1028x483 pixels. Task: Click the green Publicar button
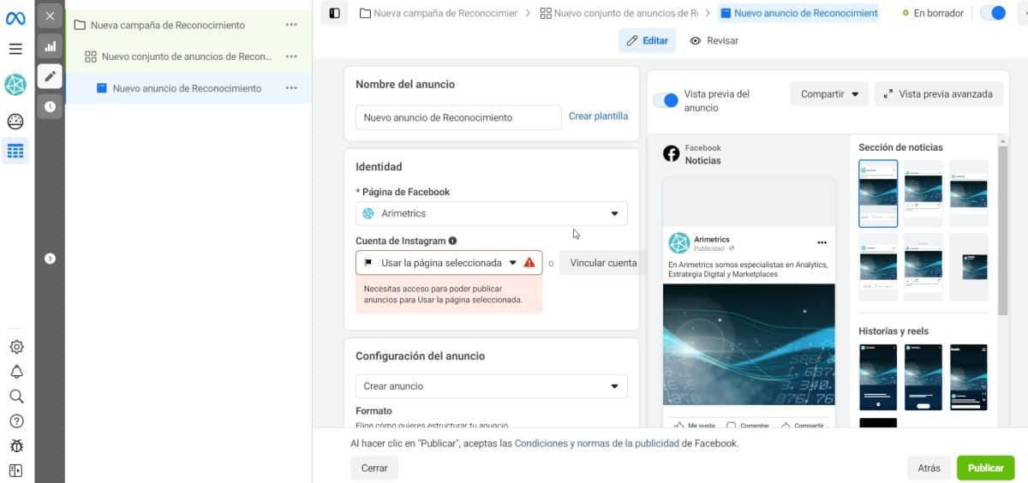coord(985,468)
